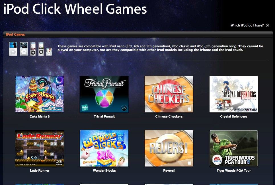Click the iPod Games section header

[15, 34]
